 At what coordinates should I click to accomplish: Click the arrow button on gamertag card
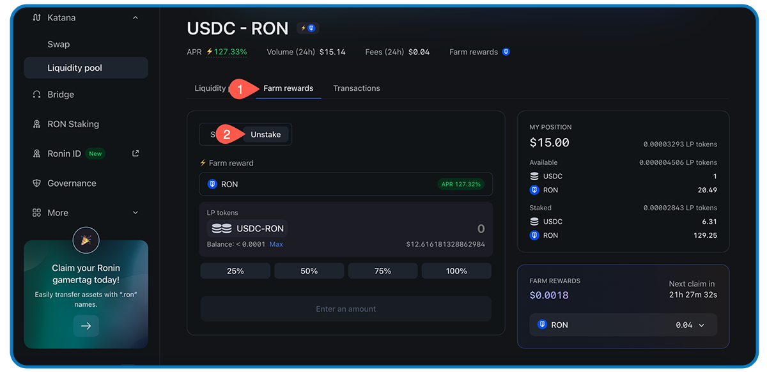(x=86, y=325)
